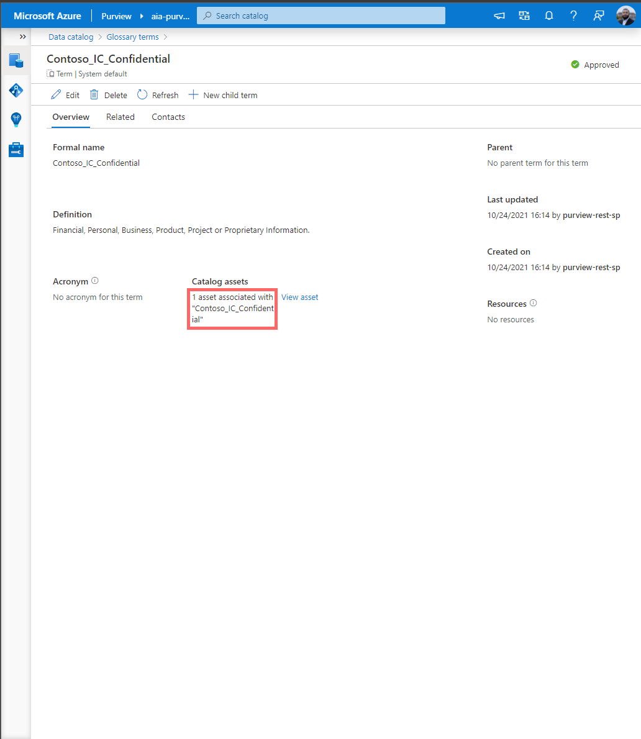Click the search magnifier icon
This screenshot has width=641, height=739.
[207, 16]
